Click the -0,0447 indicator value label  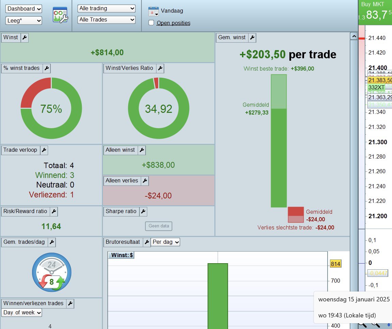point(378,273)
